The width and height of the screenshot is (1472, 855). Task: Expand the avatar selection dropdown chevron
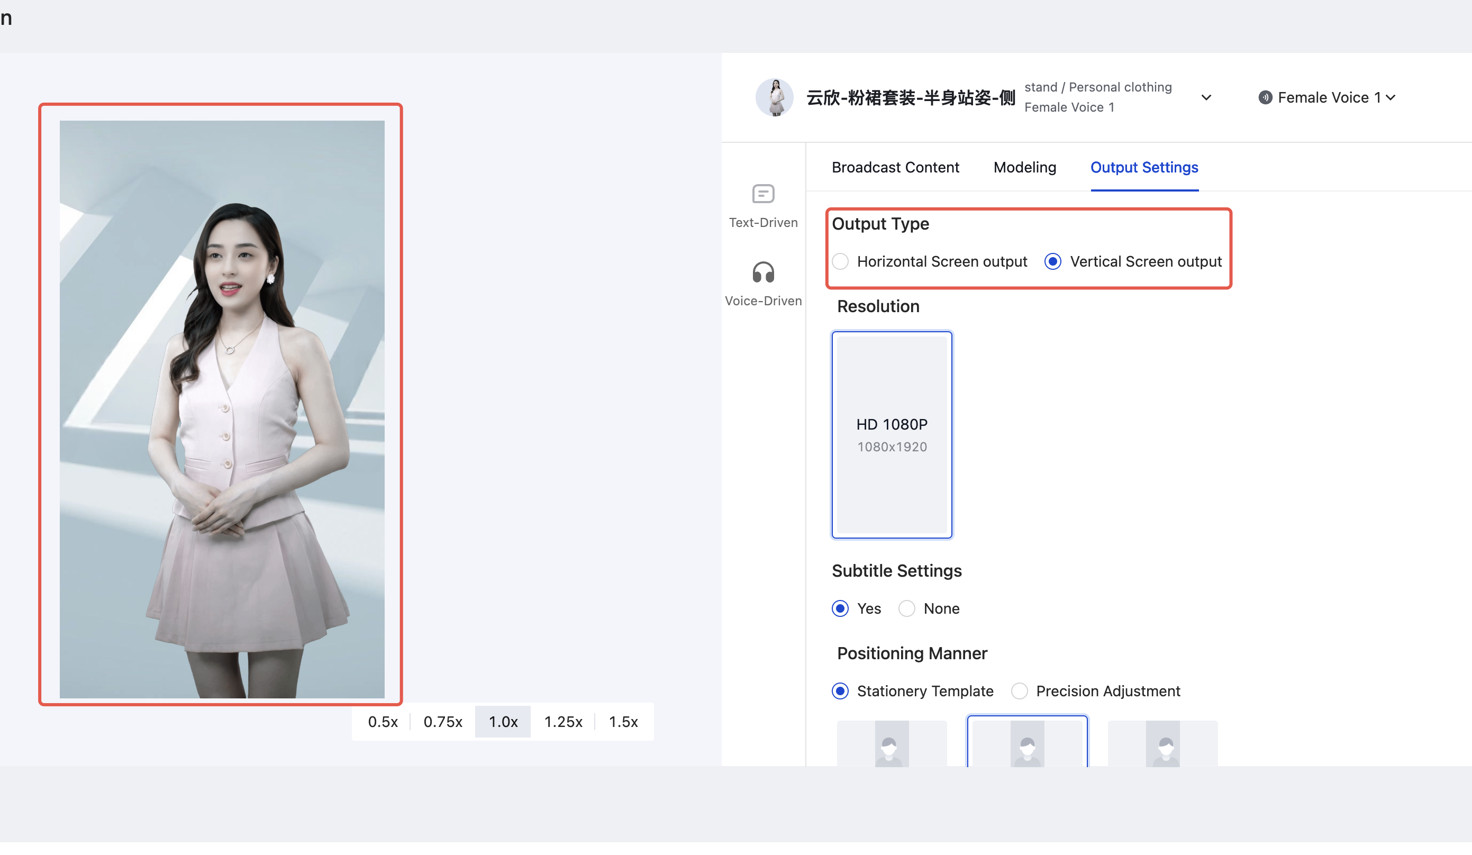click(x=1206, y=97)
